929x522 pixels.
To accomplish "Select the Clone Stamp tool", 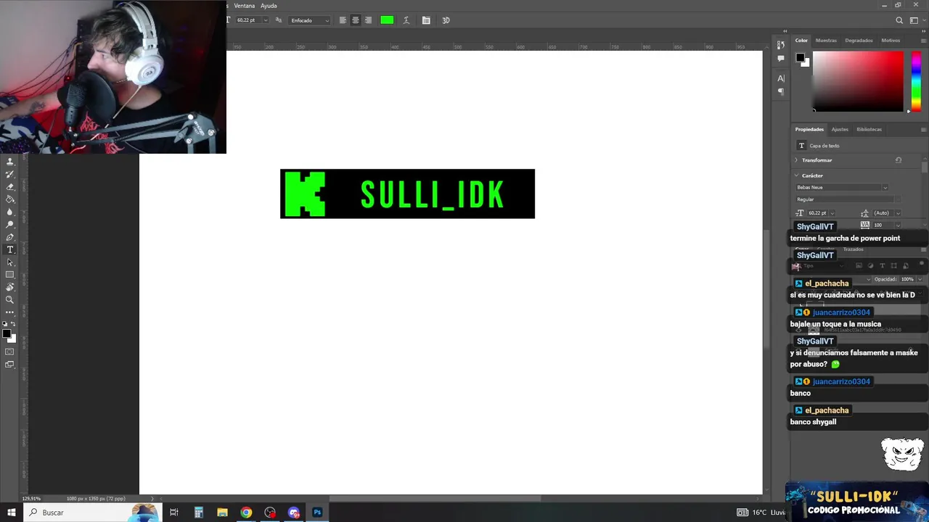I will coord(10,162).
